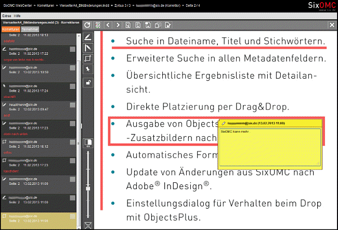Click the fit-width page icon above zoom slider

pos(88,143)
